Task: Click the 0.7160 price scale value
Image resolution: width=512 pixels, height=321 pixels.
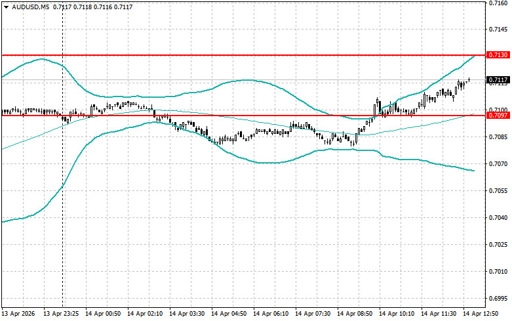Action: [x=498, y=3]
